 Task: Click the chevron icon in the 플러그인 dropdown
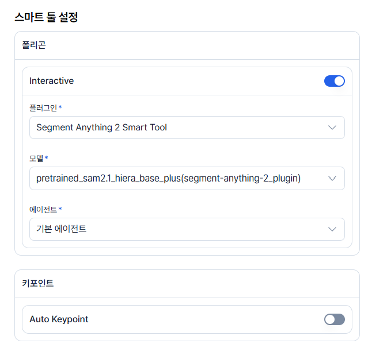pyautogui.click(x=332, y=128)
